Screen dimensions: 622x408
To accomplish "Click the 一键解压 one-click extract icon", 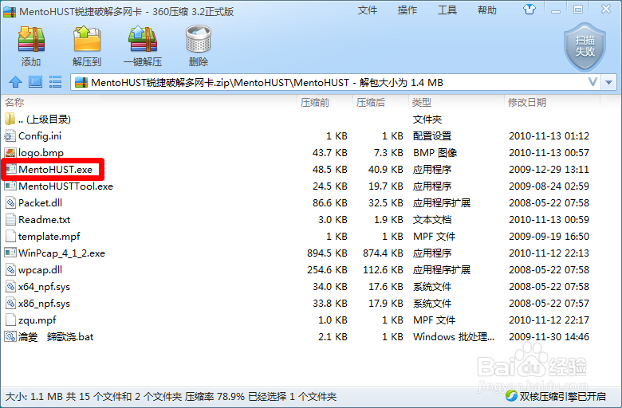I will coord(143,39).
